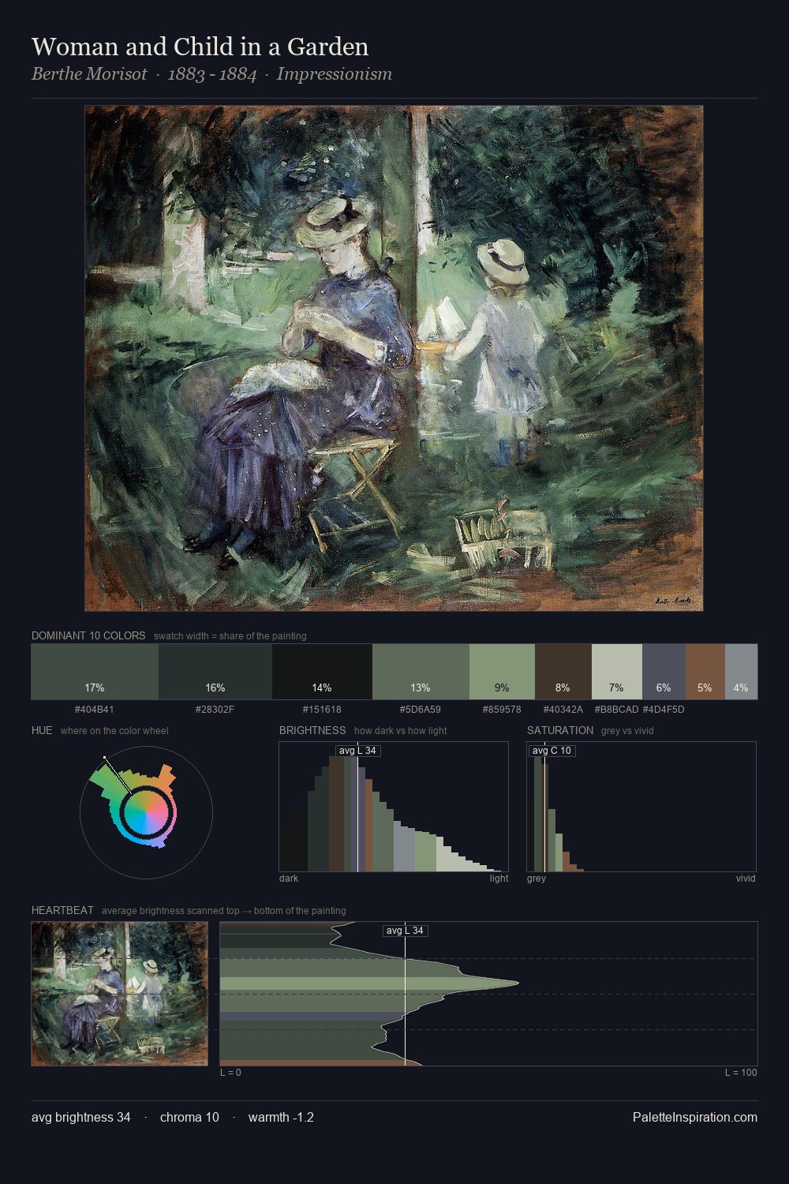This screenshot has height=1184, width=789.
Task: Click the brightness histogram chart
Action: click(x=394, y=807)
